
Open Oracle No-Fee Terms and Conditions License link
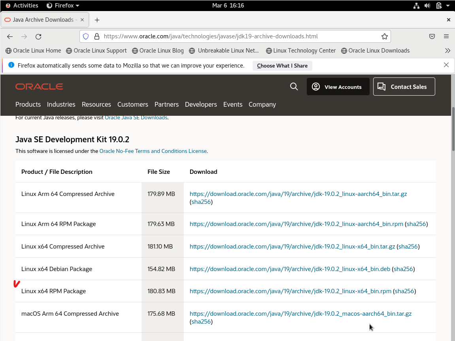pos(153,151)
